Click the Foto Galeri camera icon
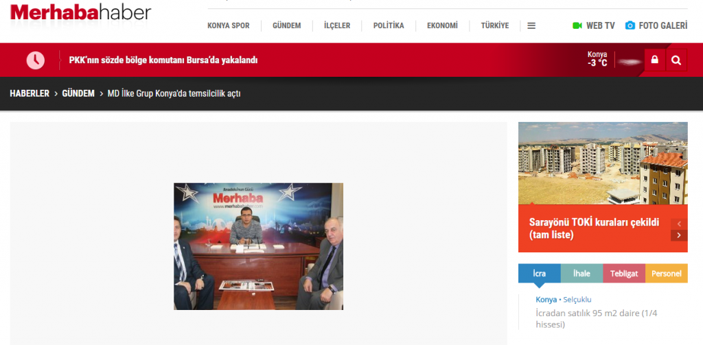 pyautogui.click(x=630, y=26)
